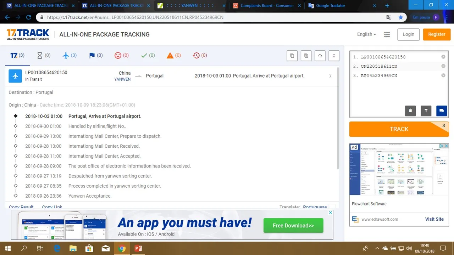Click the Free Download button in banner
This screenshot has height=255, width=454.
[x=293, y=226]
